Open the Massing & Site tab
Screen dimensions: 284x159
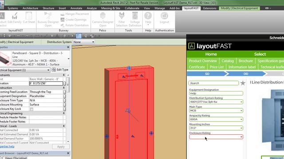[x=110, y=8]
